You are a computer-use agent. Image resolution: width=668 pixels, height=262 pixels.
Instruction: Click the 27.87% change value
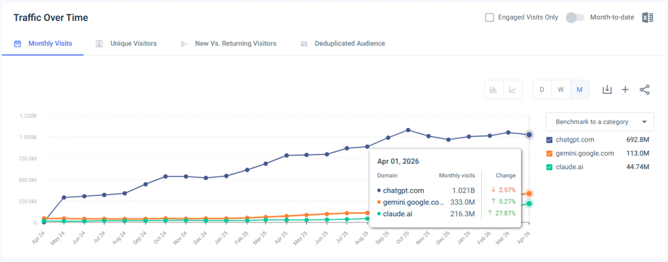click(x=505, y=214)
